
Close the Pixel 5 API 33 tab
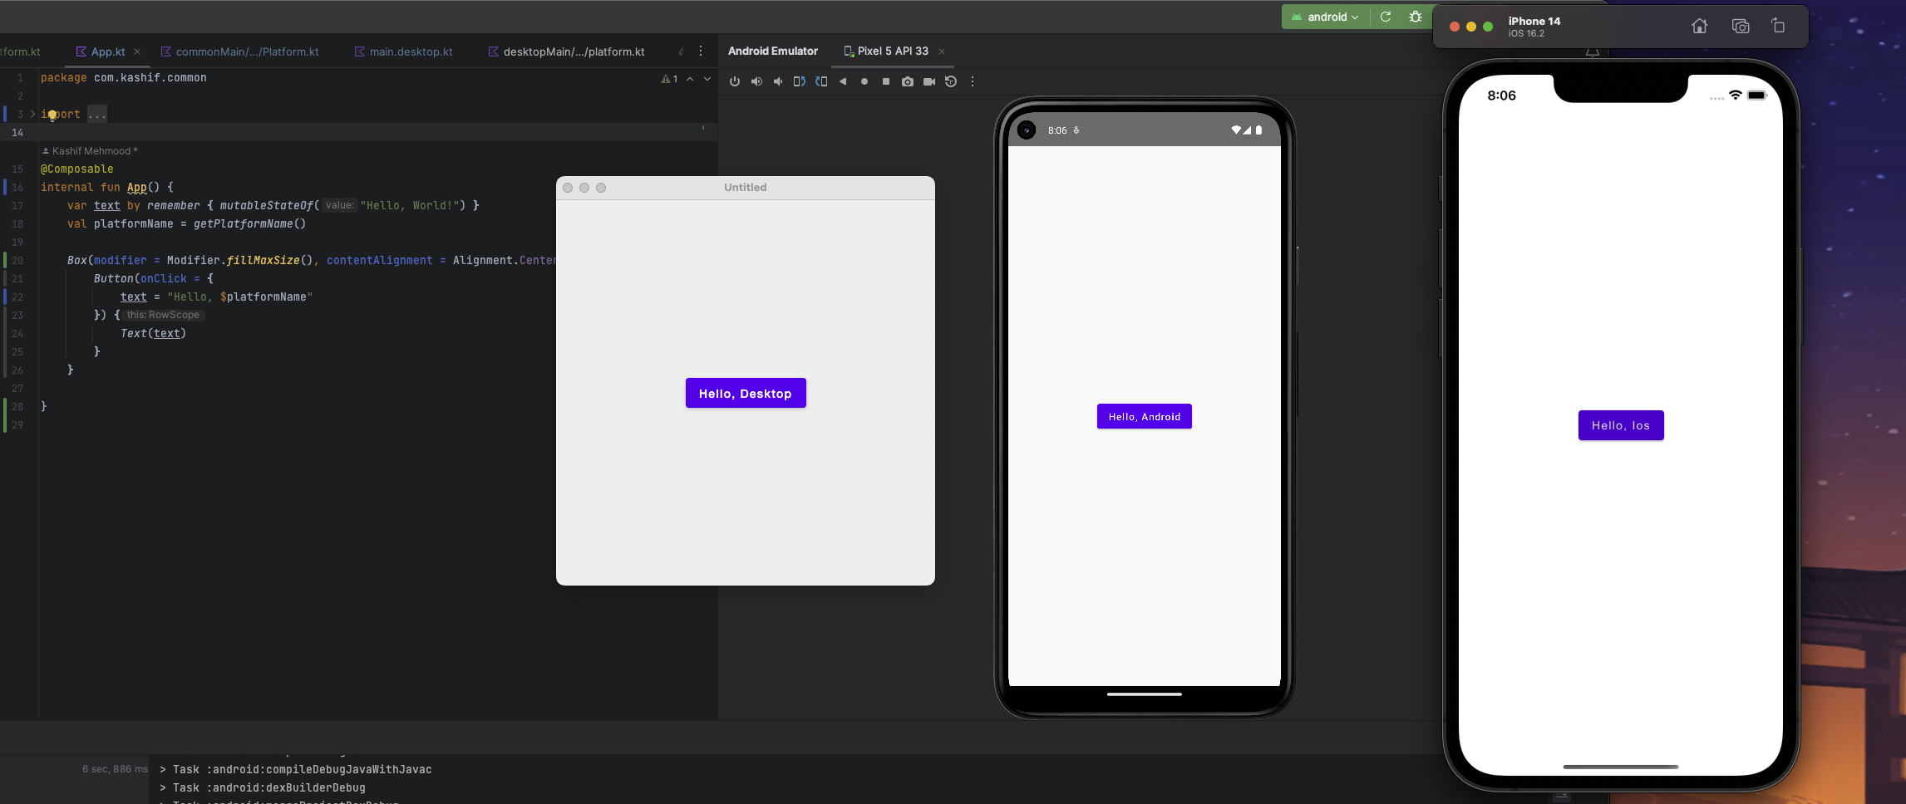coord(942,51)
